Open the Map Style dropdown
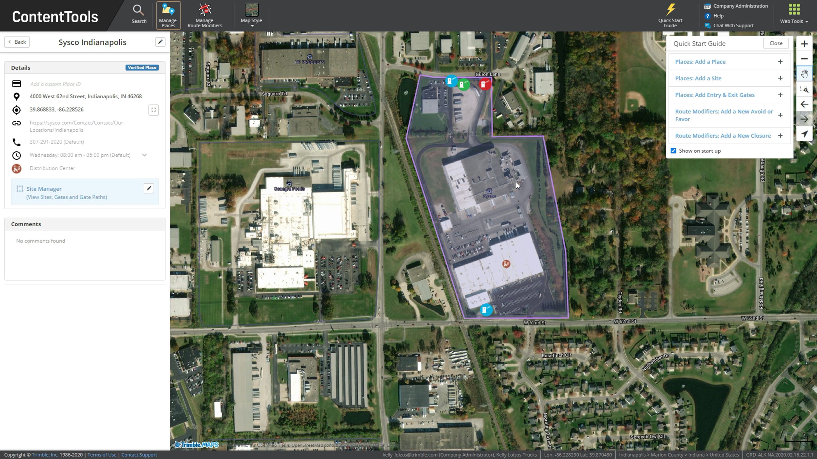The width and height of the screenshot is (817, 459). [251, 15]
